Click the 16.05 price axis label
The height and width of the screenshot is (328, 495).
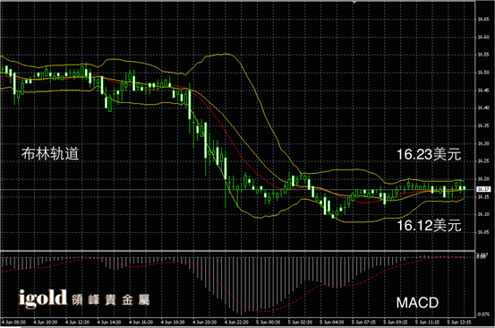(483, 232)
